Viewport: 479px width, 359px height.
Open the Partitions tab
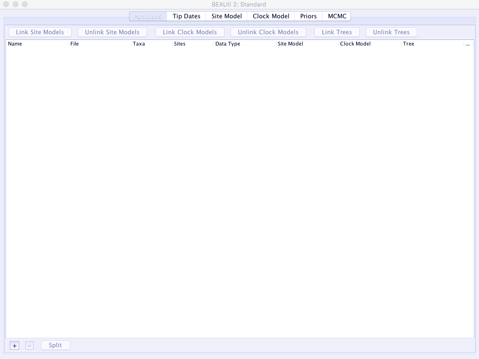(x=148, y=16)
